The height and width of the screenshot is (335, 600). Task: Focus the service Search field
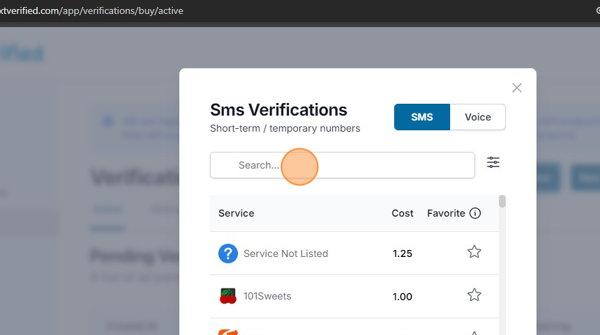342,165
